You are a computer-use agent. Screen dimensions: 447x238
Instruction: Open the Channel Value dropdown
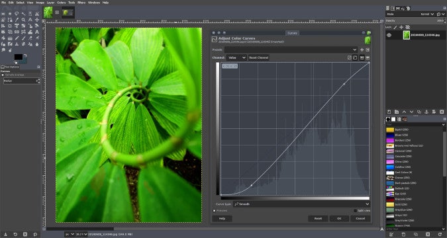[236, 58]
